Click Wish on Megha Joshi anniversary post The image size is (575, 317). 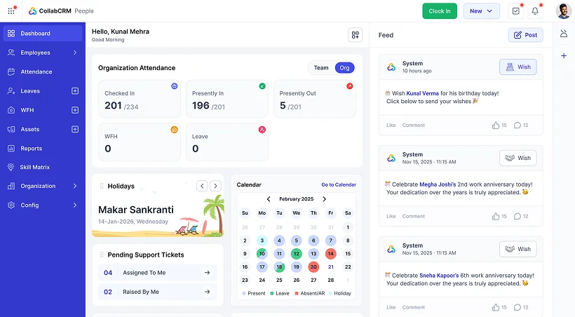[x=517, y=158]
